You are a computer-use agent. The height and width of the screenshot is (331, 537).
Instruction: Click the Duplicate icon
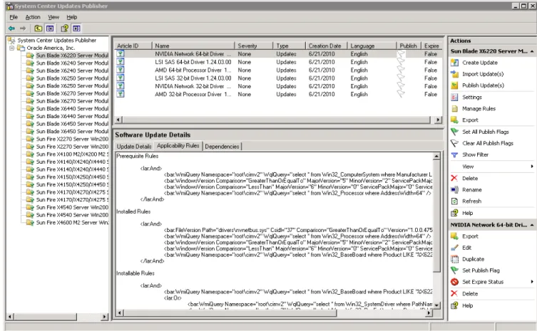pyautogui.click(x=454, y=259)
